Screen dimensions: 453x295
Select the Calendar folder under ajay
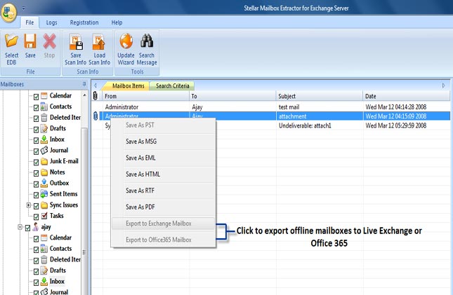click(60, 238)
